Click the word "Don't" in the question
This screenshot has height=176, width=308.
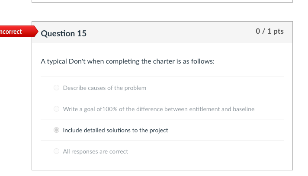pos(77,61)
